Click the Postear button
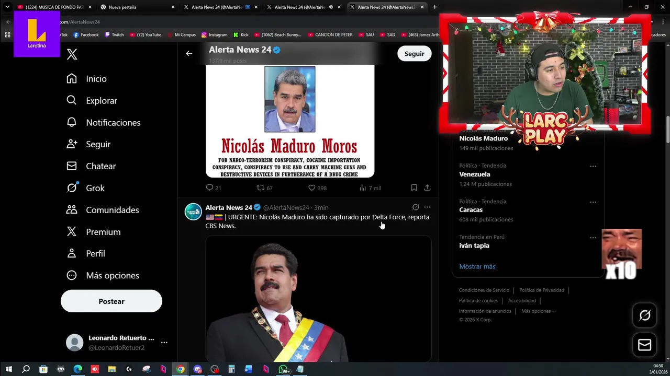 pos(111,301)
